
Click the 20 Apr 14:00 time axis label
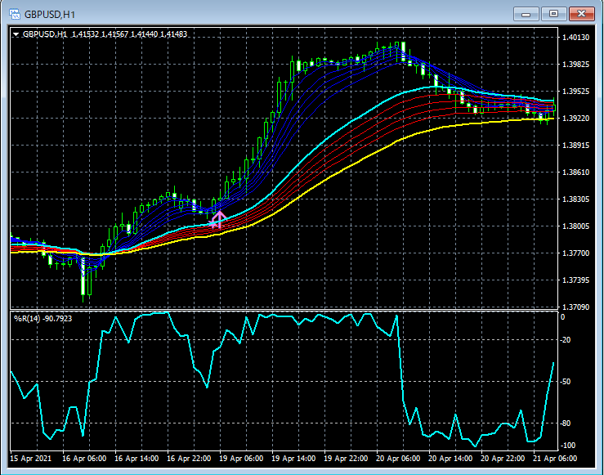click(450, 459)
